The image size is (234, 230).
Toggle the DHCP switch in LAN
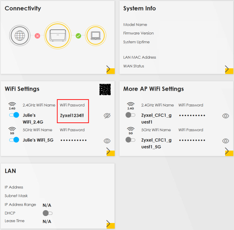pyautogui.click(x=48, y=213)
